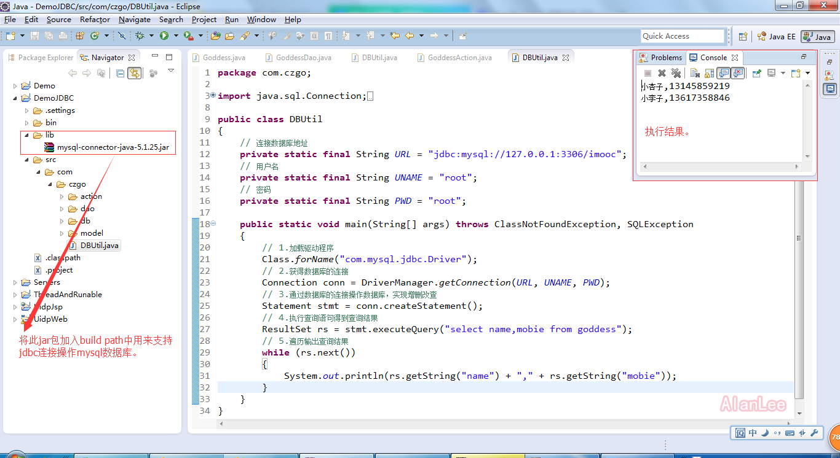Click the Remove Launch icon in Console
The height and width of the screenshot is (458, 840).
point(662,73)
